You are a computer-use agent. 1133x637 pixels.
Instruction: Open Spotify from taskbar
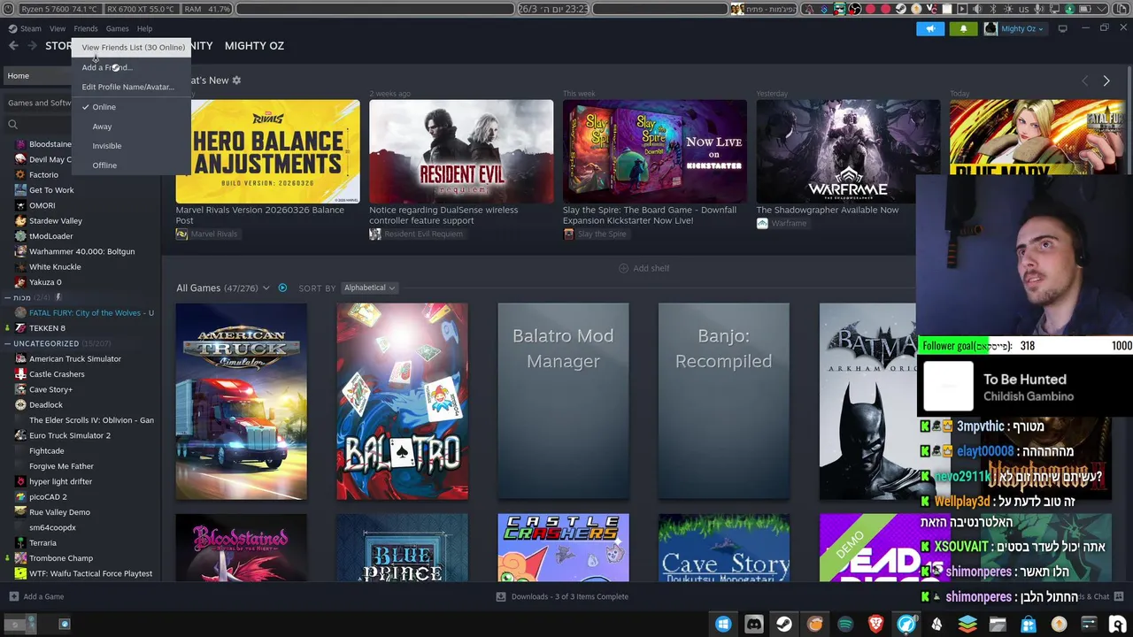tap(845, 624)
